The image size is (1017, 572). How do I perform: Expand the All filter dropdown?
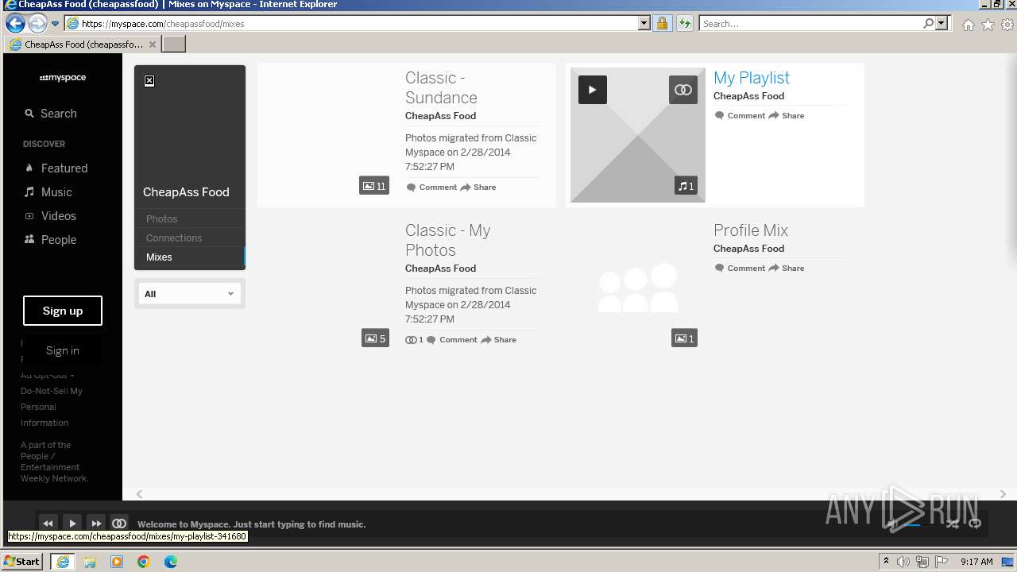[190, 294]
